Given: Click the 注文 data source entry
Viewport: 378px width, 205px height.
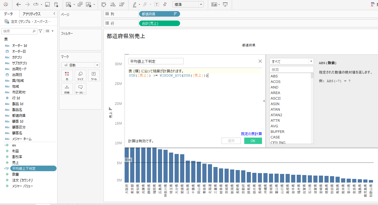Looking at the screenshot, I should point(28,21).
